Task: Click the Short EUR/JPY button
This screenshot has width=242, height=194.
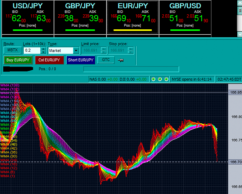Action: (x=81, y=60)
